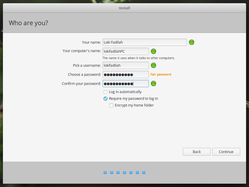Select requiring a password to log in
The width and height of the screenshot is (249, 187).
105,99
